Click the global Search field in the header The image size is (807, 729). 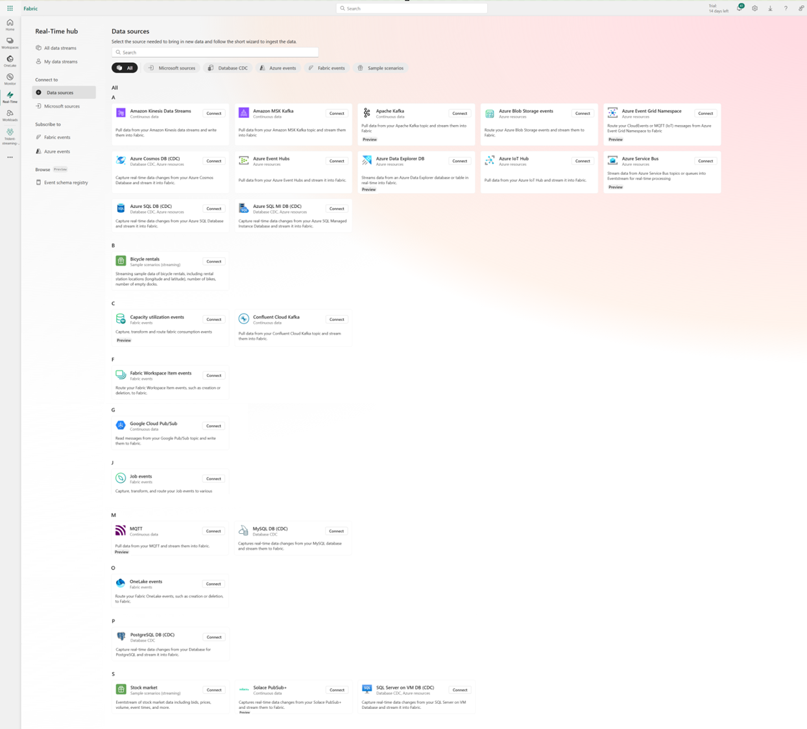point(411,8)
